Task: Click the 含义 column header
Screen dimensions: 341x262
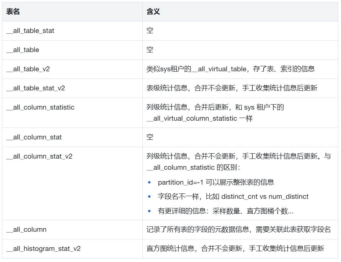Action: click(153, 12)
